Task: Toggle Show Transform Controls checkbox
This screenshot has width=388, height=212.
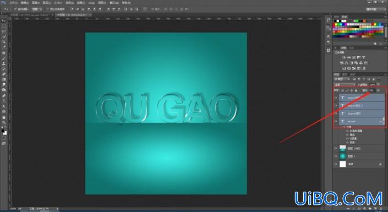Action: pos(47,9)
